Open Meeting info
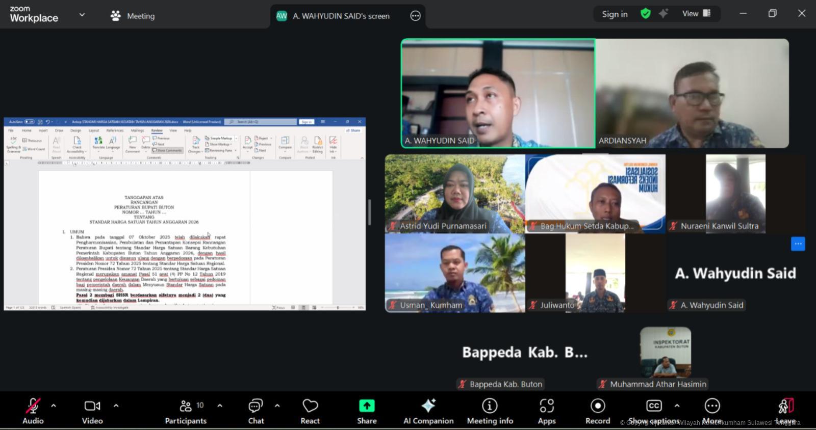The width and height of the screenshot is (816, 430). click(x=490, y=411)
